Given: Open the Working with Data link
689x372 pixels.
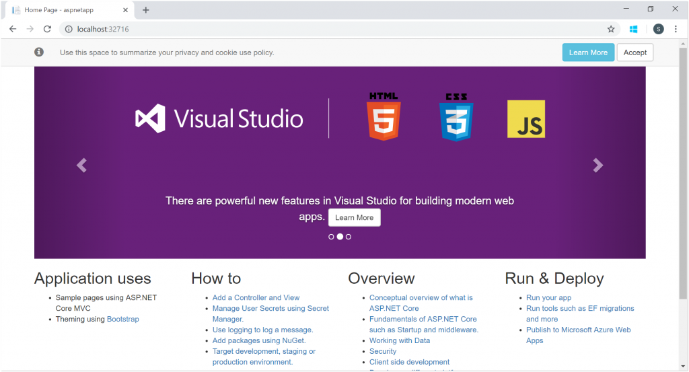Looking at the screenshot, I should coord(400,340).
